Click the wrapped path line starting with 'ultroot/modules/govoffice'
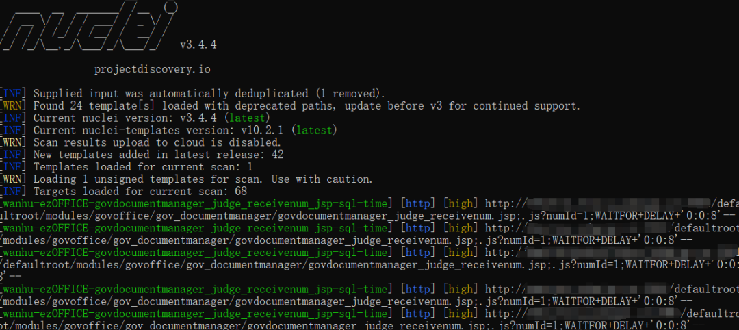This screenshot has height=330, width=739. tap(367, 216)
